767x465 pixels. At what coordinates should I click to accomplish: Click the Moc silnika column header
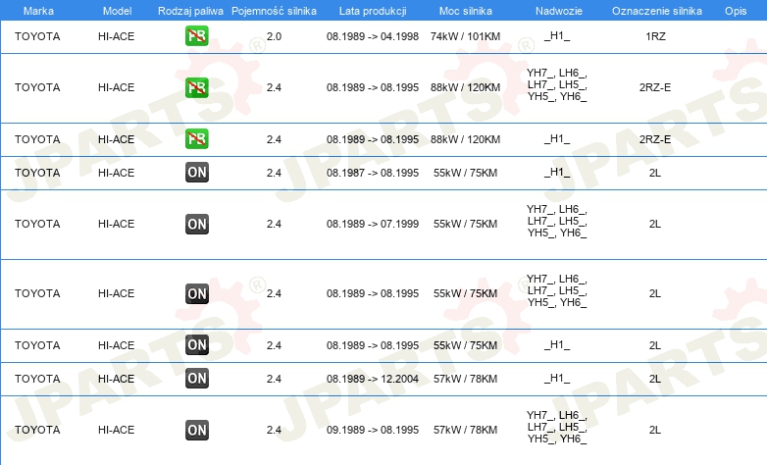point(465,11)
